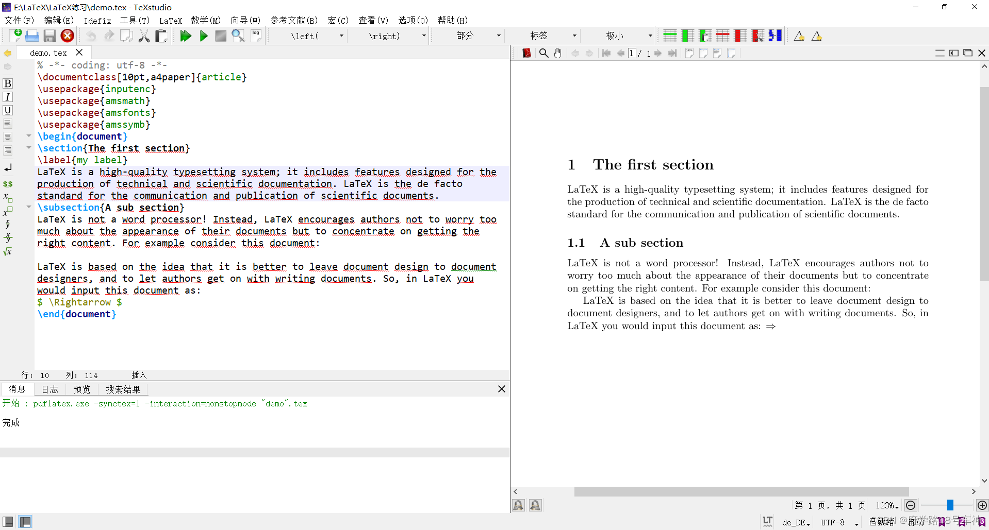Click the PDF page number field
Screen dimensions: 989x530
pos(632,53)
